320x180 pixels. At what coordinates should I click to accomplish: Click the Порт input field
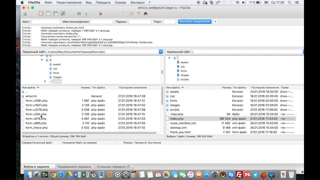click(x=169, y=22)
